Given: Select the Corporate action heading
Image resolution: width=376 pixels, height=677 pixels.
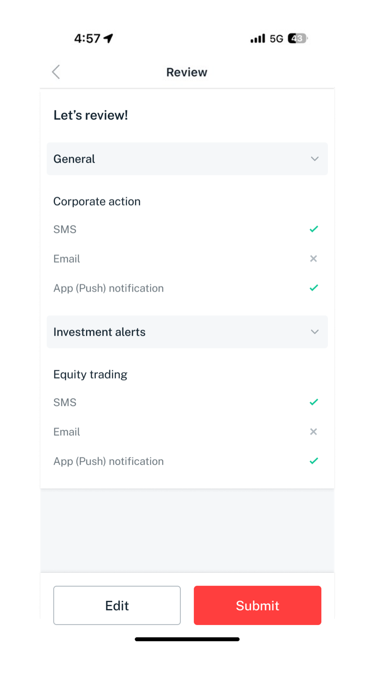Looking at the screenshot, I should tap(97, 202).
